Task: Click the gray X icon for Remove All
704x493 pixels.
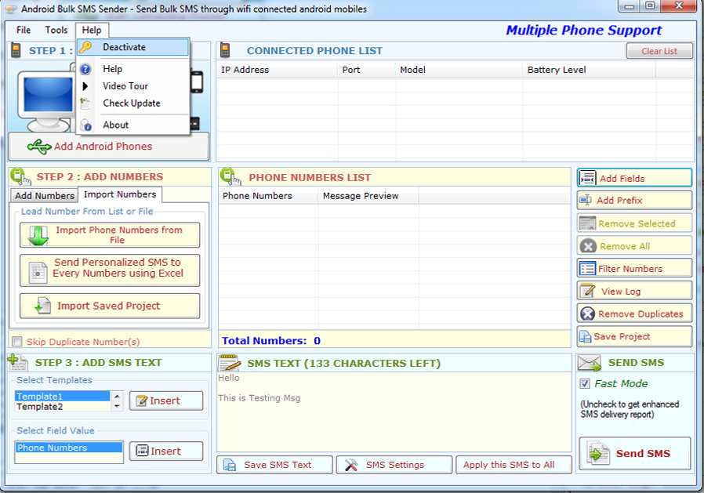Action: [588, 246]
